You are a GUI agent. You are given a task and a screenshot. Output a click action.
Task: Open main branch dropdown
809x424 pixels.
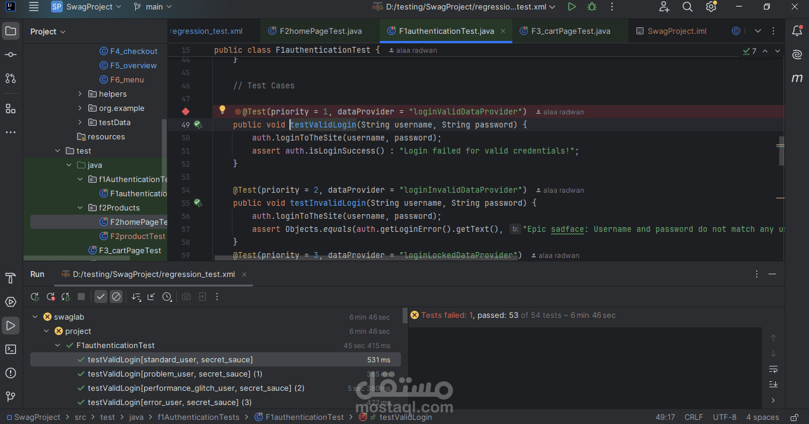tap(153, 7)
